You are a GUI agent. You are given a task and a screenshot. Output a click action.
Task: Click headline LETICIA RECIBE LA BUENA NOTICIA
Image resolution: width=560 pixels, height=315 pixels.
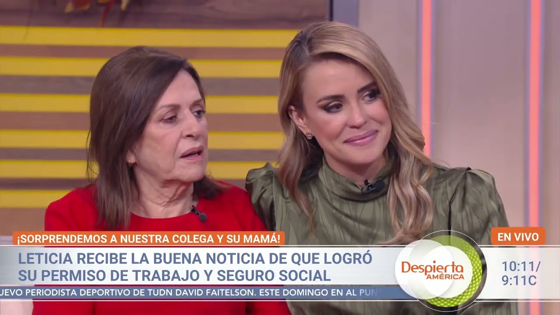pyautogui.click(x=195, y=258)
